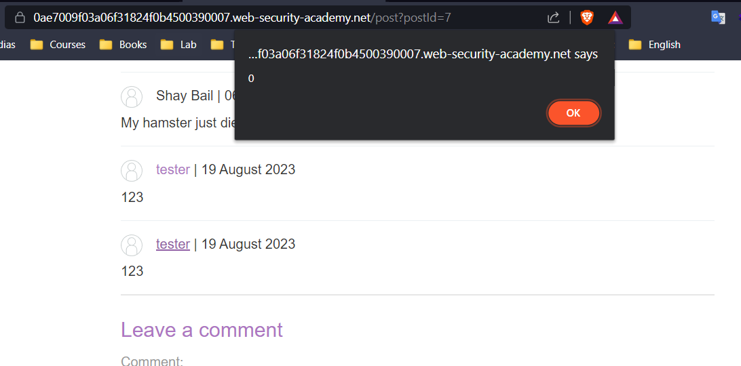The width and height of the screenshot is (741, 366).
Task: Click the first tester comment avatar
Action: coord(132,171)
